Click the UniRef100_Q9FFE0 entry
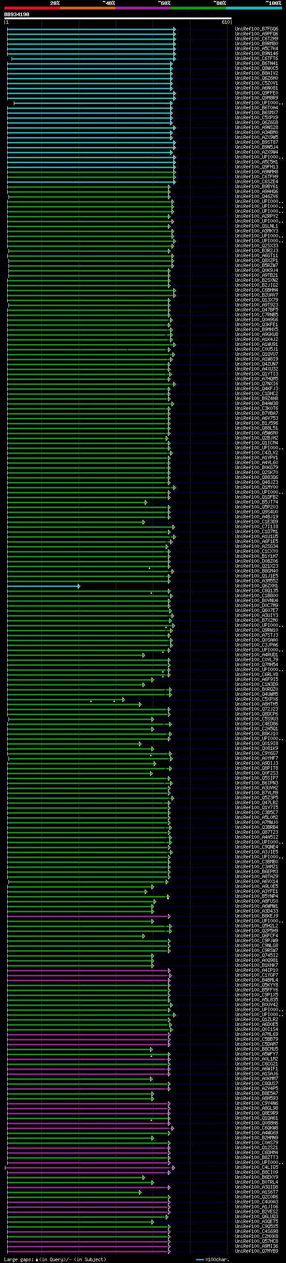Viewport: 286px width, 1263px height. tap(257, 93)
